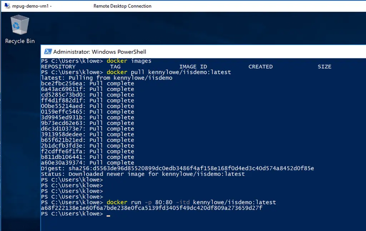The image size is (366, 231).
Task: Click the 6a43ac69611f pull complete line
Action: pyautogui.click(x=88, y=89)
